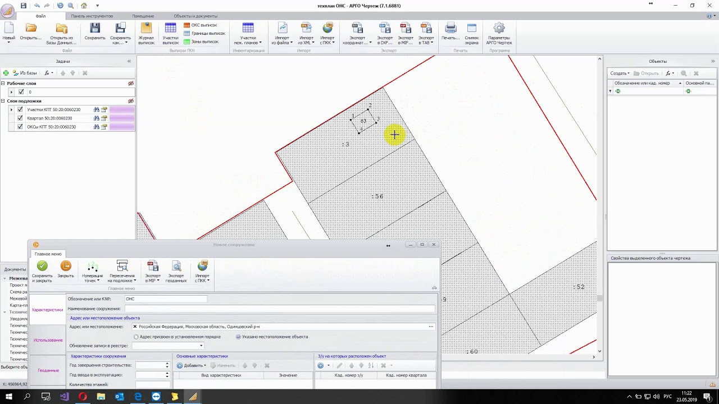
Task: Open the Геоданные side tab
Action: 48,370
